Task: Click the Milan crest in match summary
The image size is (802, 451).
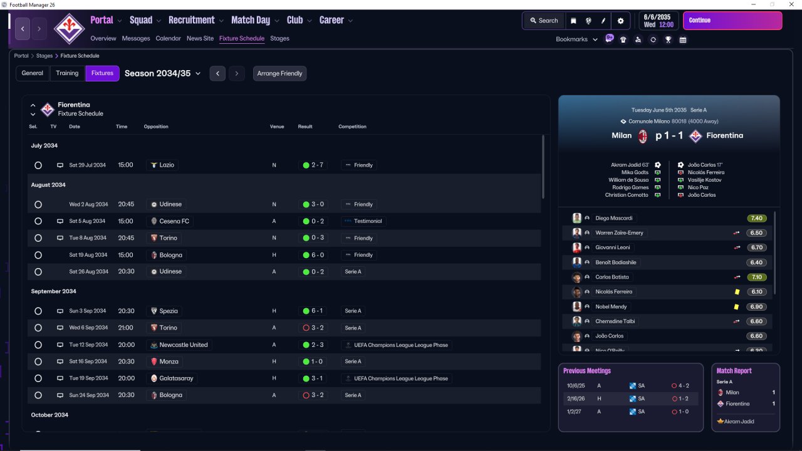Action: [642, 135]
